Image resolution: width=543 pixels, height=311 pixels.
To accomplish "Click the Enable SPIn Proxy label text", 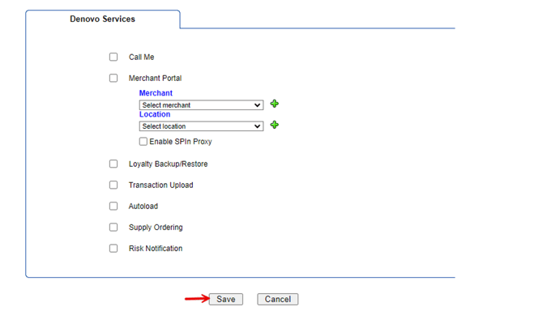I will pos(181,142).
